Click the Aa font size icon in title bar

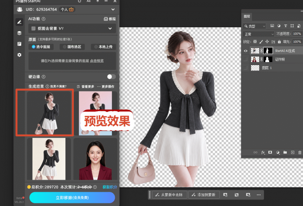click(88, 1)
